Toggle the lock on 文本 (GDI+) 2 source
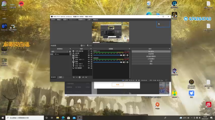The height and width of the screenshot is (120, 215). (x=91, y=66)
